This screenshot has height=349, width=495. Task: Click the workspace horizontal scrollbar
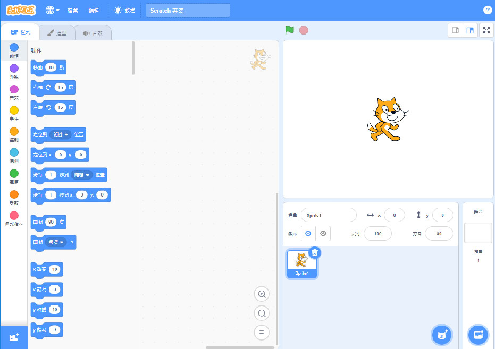point(240,347)
